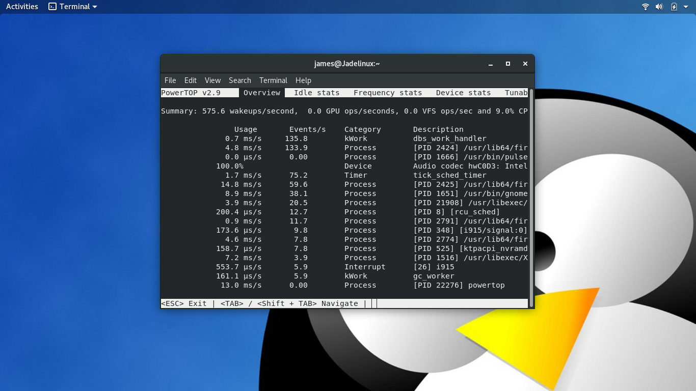The width and height of the screenshot is (696, 391).
Task: Select the PID 2424 process row
Action: (344, 148)
